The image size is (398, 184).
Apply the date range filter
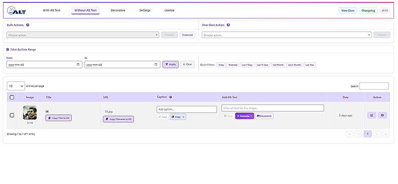pos(171,64)
